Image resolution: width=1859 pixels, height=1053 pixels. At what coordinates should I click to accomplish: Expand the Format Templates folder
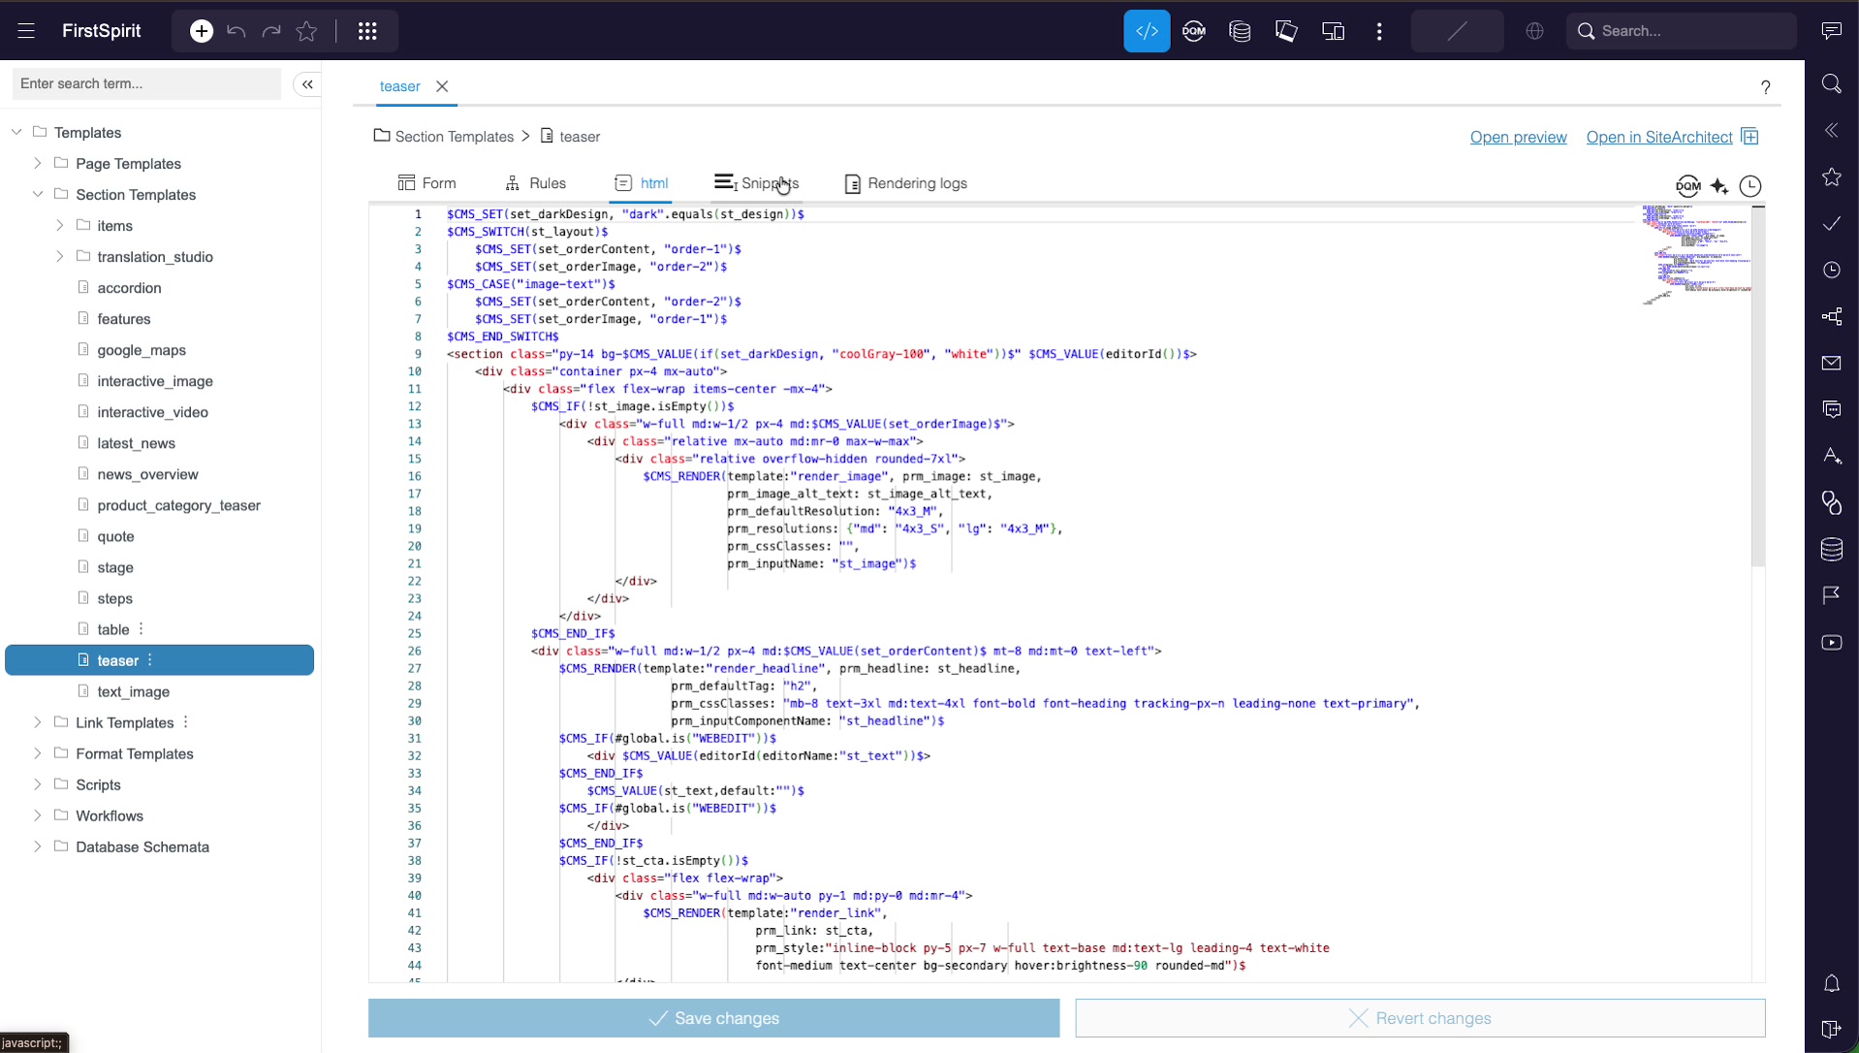pyautogui.click(x=38, y=753)
